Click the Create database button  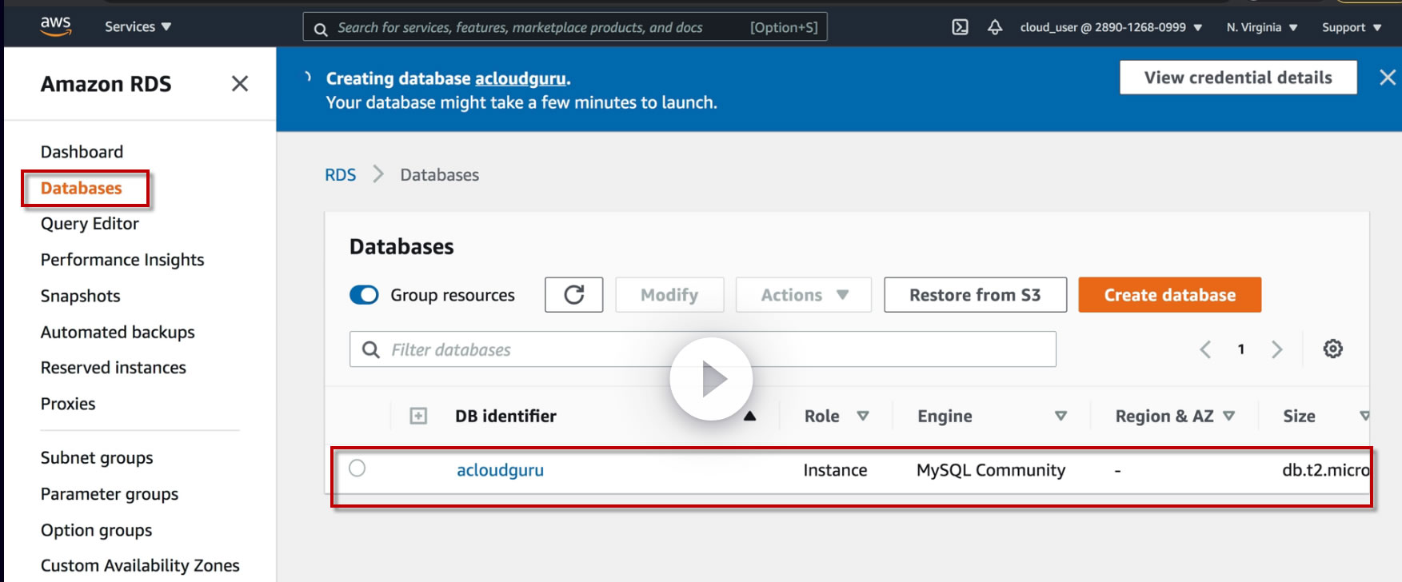coord(1170,295)
